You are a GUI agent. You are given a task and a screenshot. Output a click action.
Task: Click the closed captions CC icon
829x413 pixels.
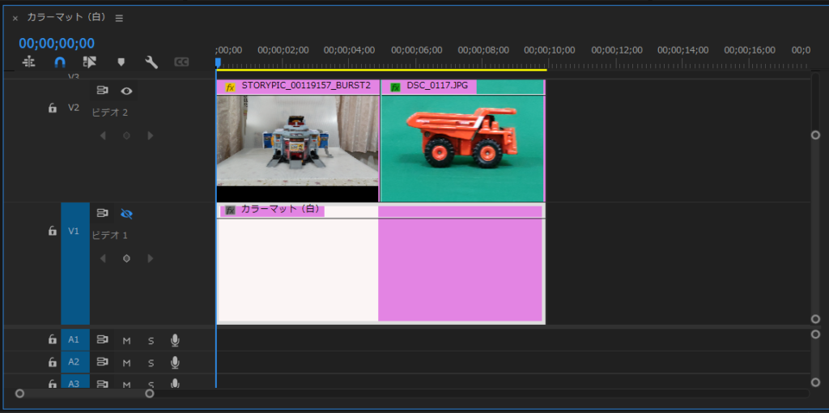pos(181,62)
